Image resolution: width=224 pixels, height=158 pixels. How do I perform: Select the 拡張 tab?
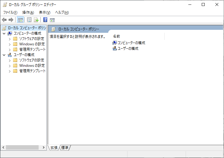(x=54, y=148)
